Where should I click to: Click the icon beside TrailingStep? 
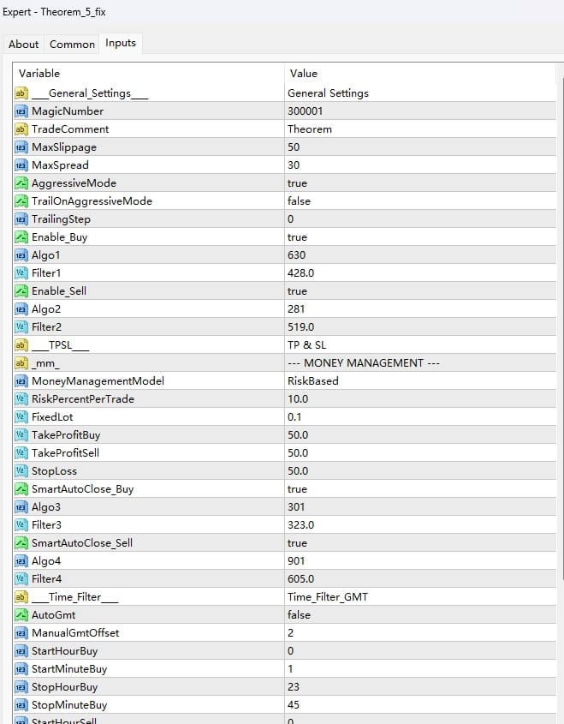pos(21,219)
